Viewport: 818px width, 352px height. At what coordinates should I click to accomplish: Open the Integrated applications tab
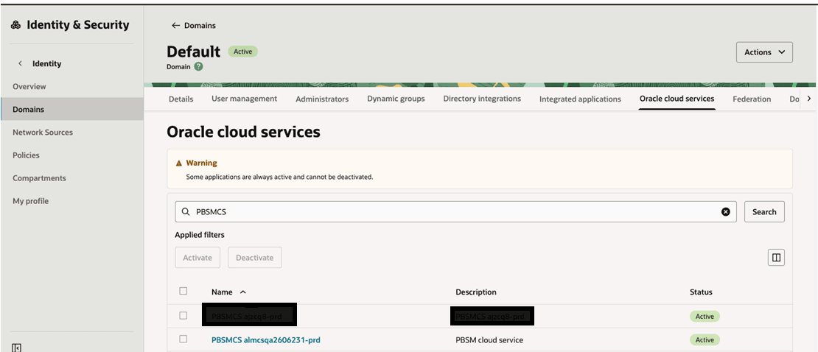point(580,99)
